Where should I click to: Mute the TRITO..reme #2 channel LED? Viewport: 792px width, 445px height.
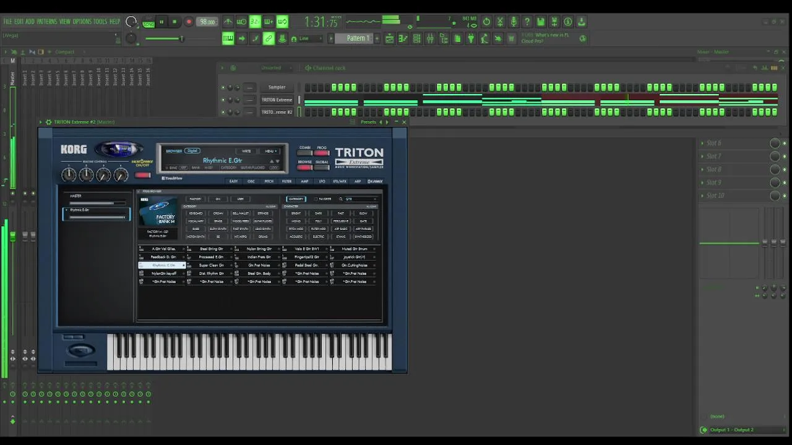tap(223, 112)
